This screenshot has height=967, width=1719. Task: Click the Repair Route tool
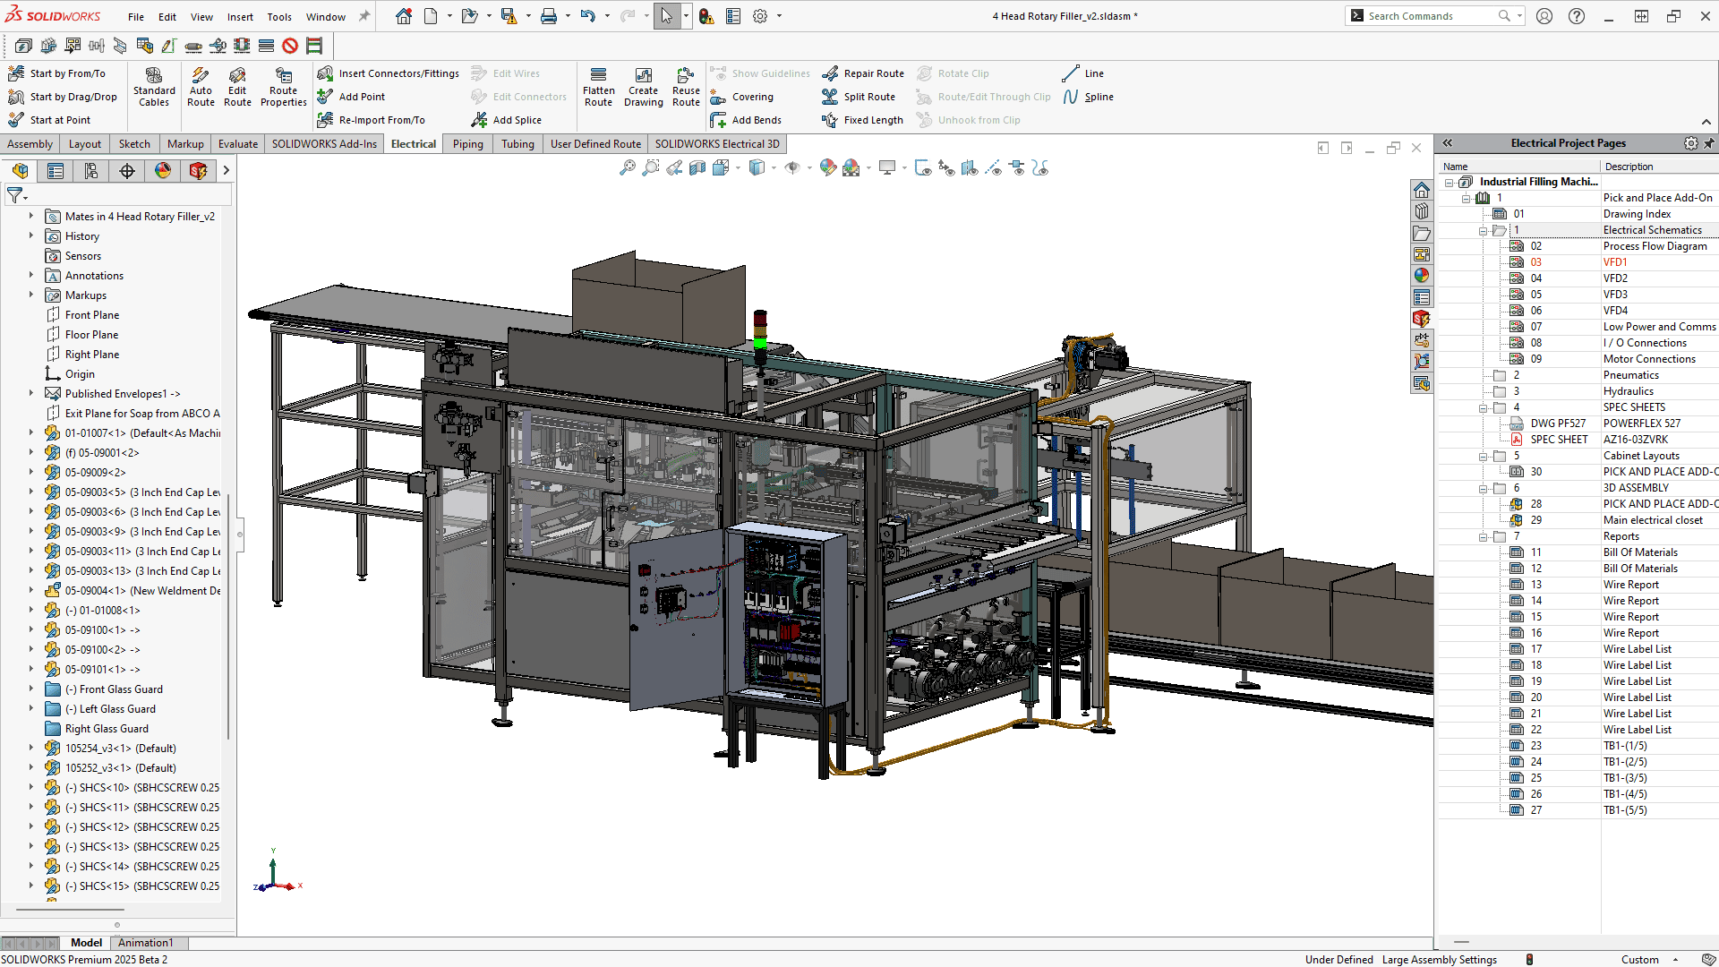[862, 73]
